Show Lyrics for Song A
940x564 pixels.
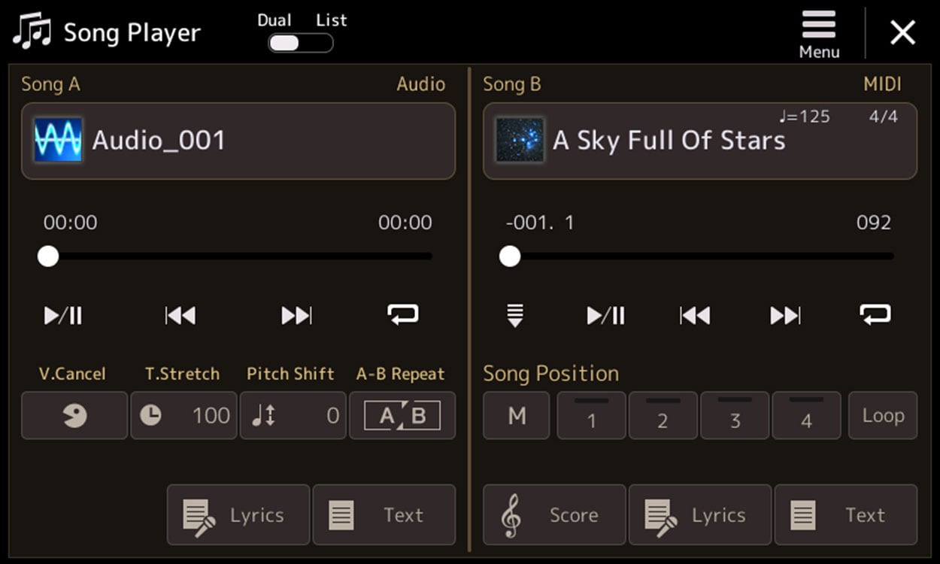click(x=238, y=515)
